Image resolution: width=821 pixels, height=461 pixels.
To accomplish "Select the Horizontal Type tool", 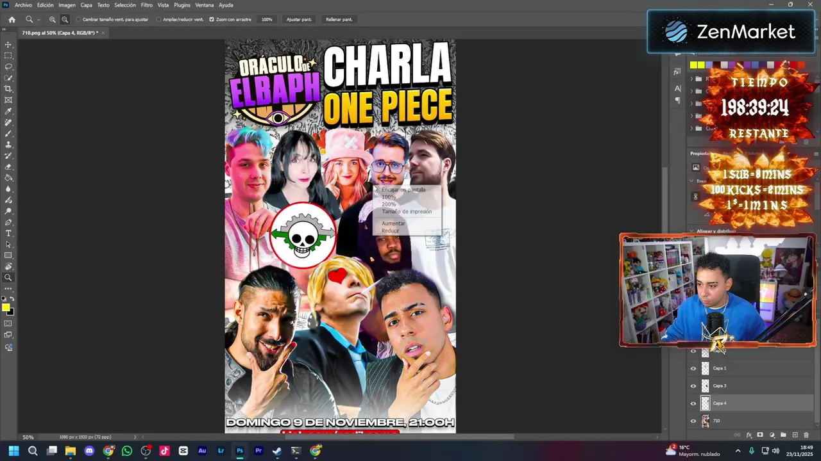I will coord(8,233).
